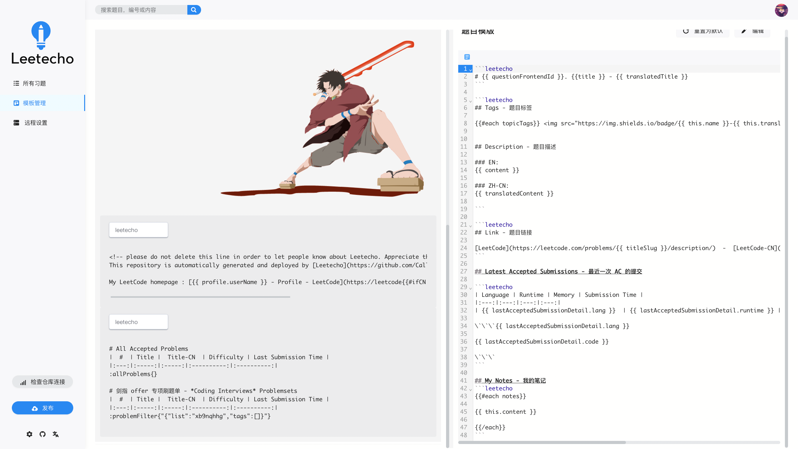Click the editor horizontal scrollbar

pyautogui.click(x=542, y=442)
